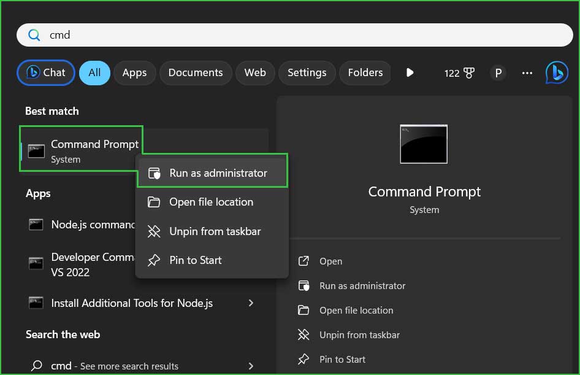Image resolution: width=580 pixels, height=375 pixels.
Task: Switch to the Settings filter
Action: pos(307,72)
